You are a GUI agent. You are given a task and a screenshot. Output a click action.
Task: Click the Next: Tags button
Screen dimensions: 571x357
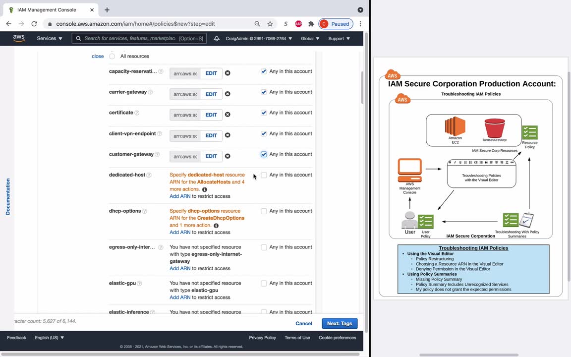pyautogui.click(x=340, y=323)
